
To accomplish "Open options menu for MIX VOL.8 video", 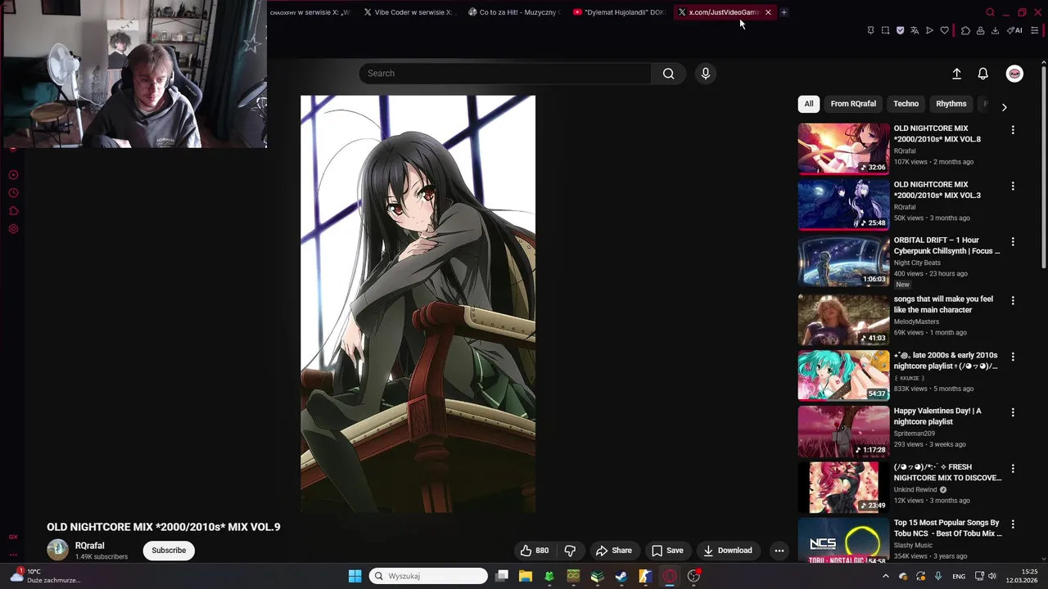I will pos(1013,130).
